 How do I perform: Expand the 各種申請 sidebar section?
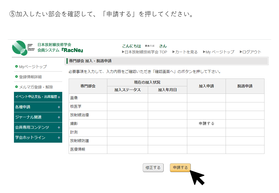point(38,107)
